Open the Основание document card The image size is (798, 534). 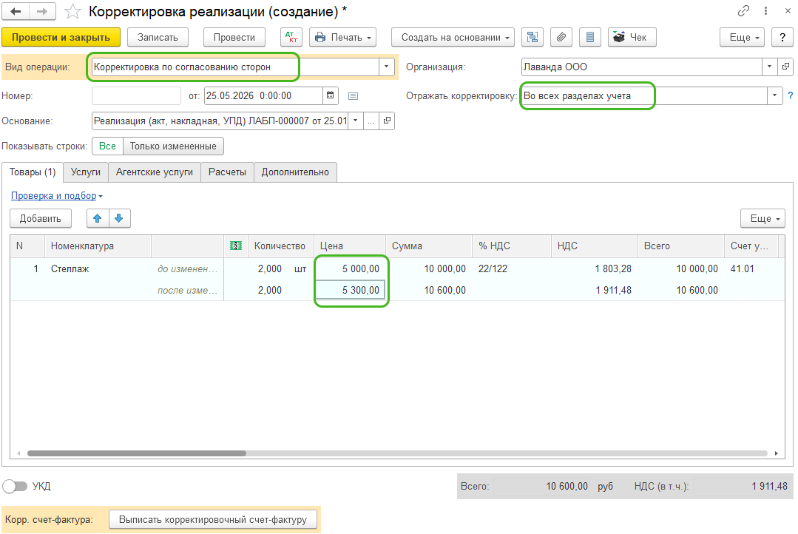[x=388, y=121]
